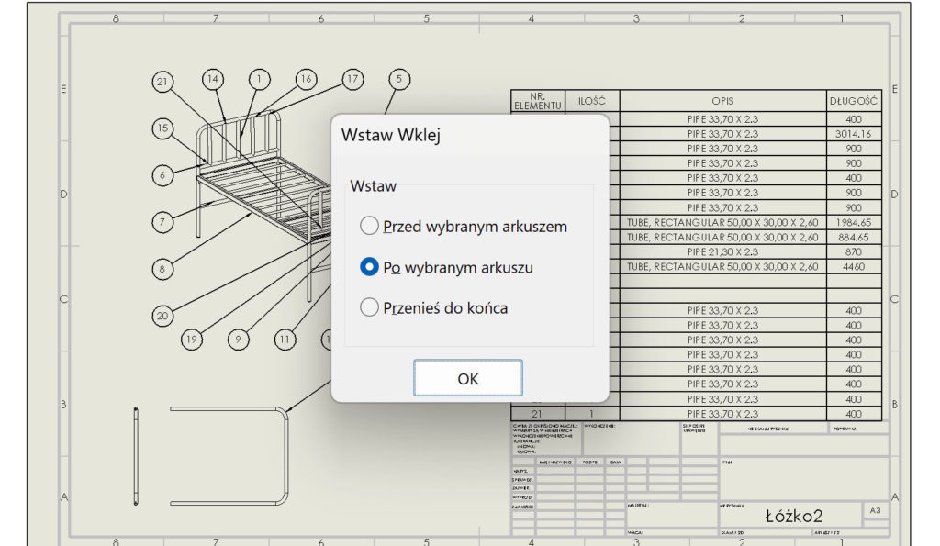Select the 'PIPE 21,30 X 2.3' description cell
The width and height of the screenshot is (940, 546).
[x=722, y=251]
